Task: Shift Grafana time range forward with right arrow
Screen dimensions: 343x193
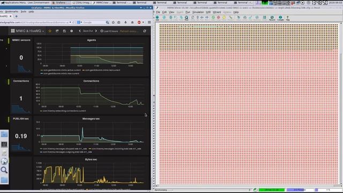Action: tap(96, 31)
